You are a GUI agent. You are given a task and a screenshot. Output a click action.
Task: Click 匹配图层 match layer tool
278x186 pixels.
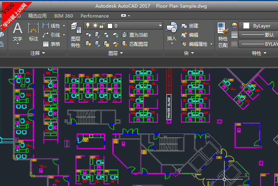[135, 44]
